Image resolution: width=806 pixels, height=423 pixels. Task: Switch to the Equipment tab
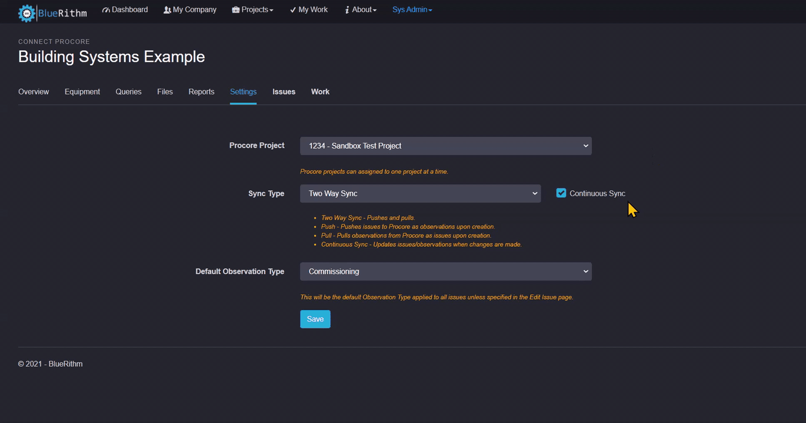[x=82, y=92]
